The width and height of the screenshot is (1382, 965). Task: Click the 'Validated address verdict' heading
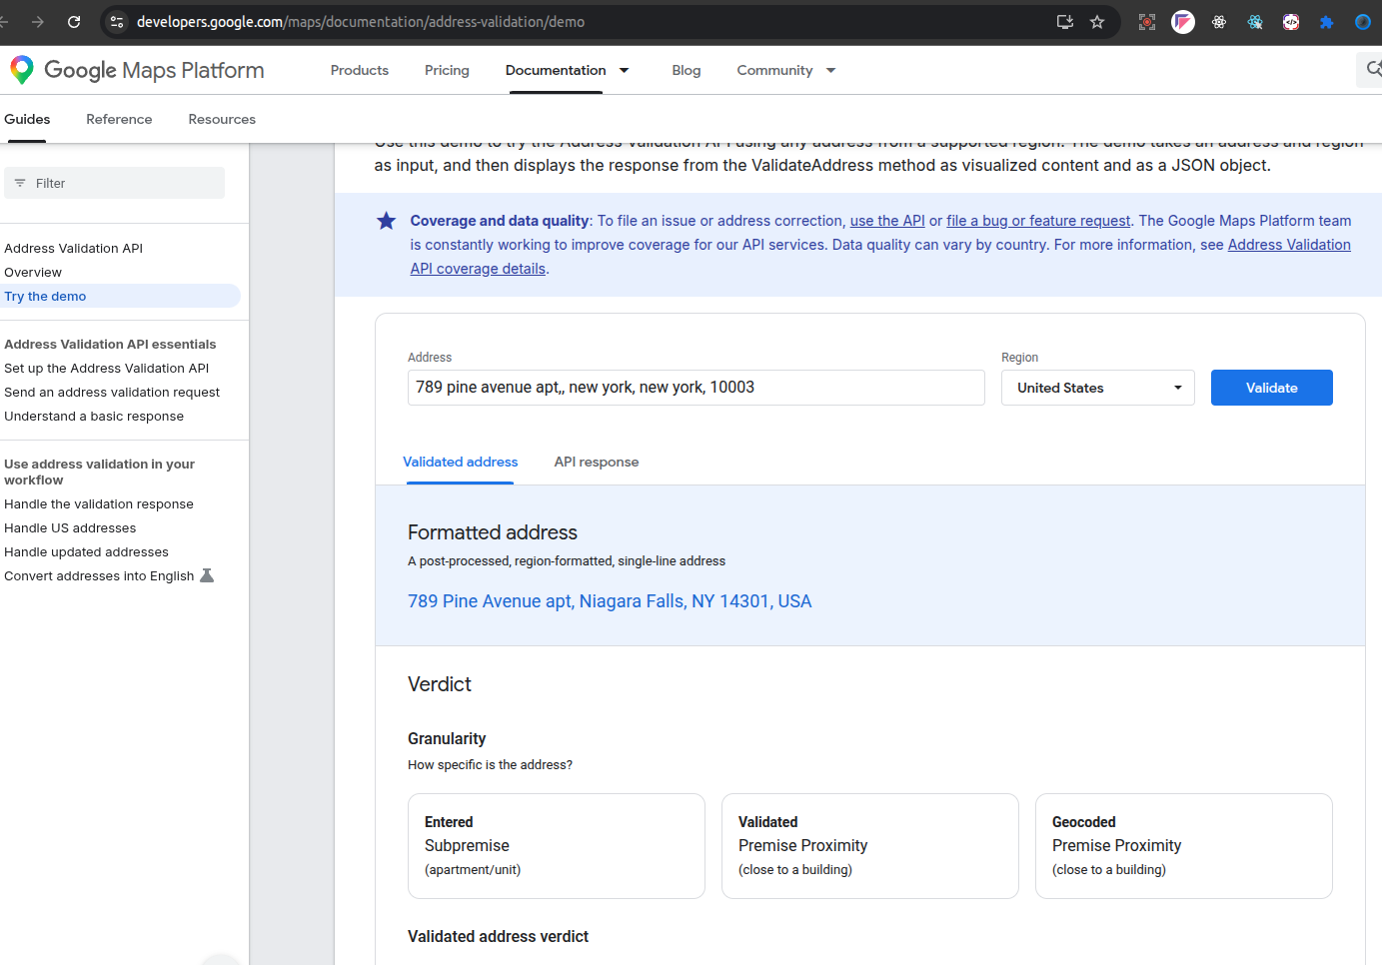coord(498,936)
